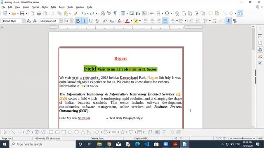This screenshot has height=148, width=264.
Task: Expand Insert Table dropdown arrow
Action: pyautogui.click(x=127, y=14)
